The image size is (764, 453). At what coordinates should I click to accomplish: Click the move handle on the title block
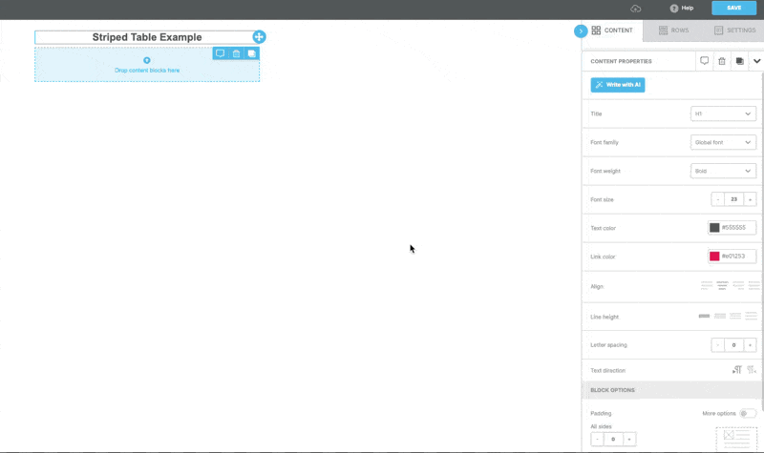pyautogui.click(x=259, y=37)
